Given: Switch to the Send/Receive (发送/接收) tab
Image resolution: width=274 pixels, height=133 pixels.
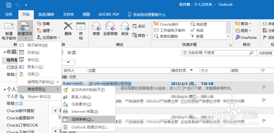Looking at the screenshot, I should [x=46, y=14].
